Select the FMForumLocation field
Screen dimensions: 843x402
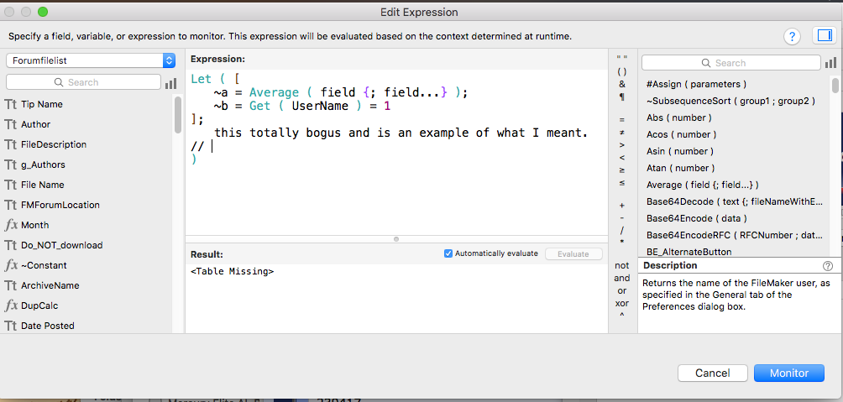pos(60,205)
